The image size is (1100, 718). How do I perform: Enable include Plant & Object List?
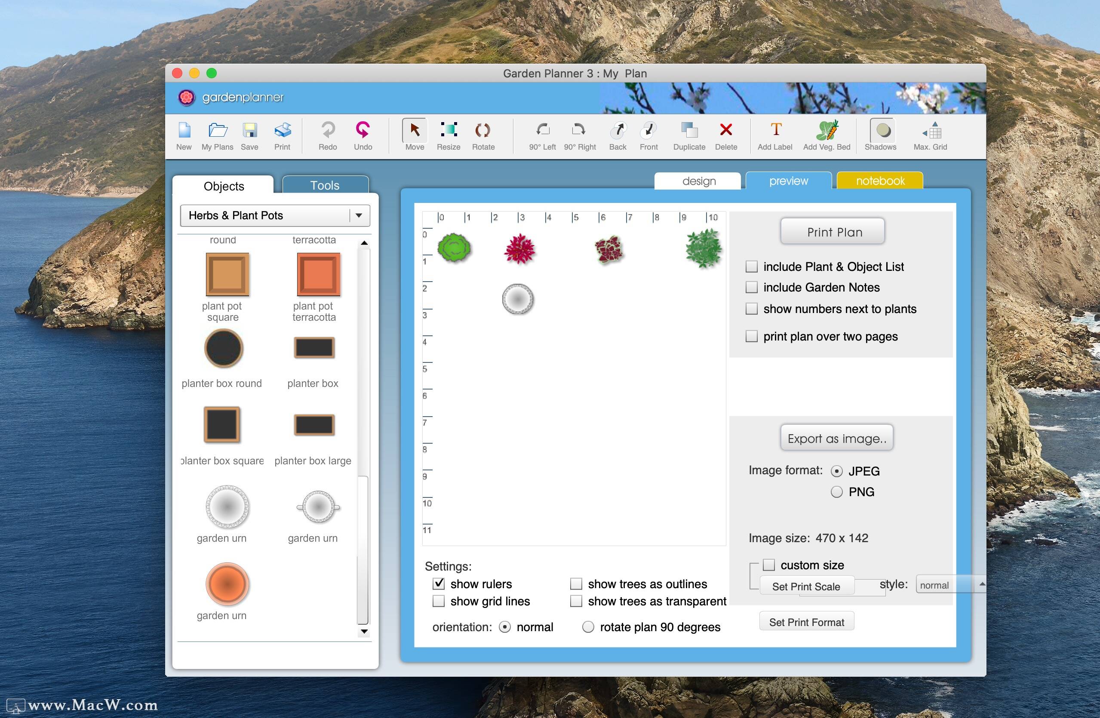pos(752,267)
